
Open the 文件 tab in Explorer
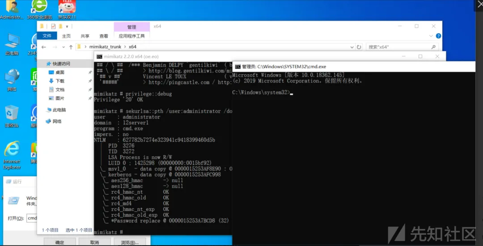pos(47,36)
